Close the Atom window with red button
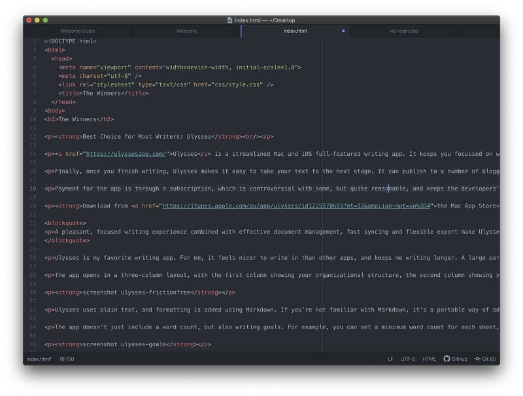Screen dimensions: 523x396 coord(29,20)
